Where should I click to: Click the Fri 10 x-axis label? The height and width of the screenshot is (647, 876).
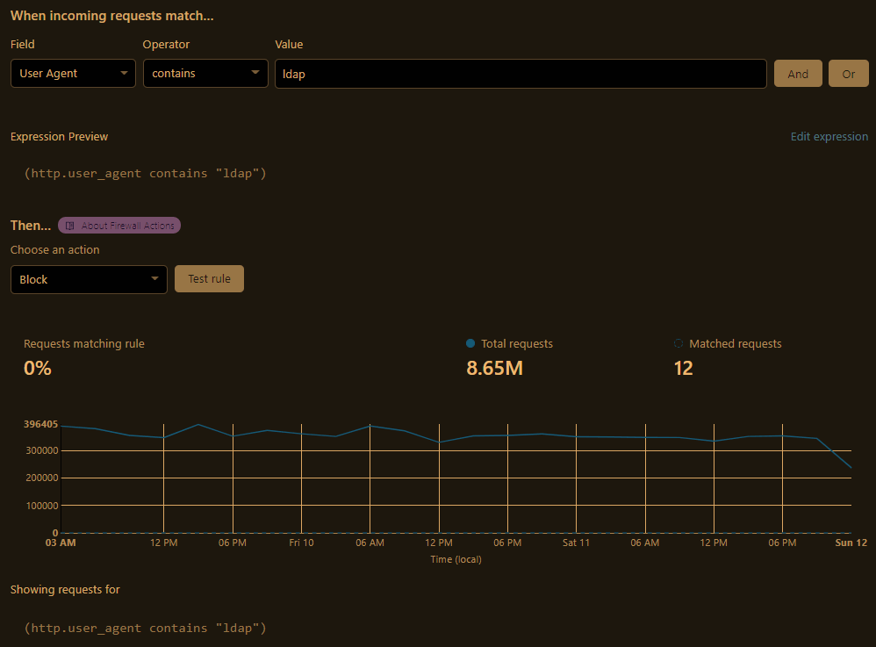tap(301, 543)
